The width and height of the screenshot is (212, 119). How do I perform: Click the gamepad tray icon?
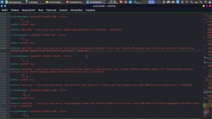click(168, 2)
